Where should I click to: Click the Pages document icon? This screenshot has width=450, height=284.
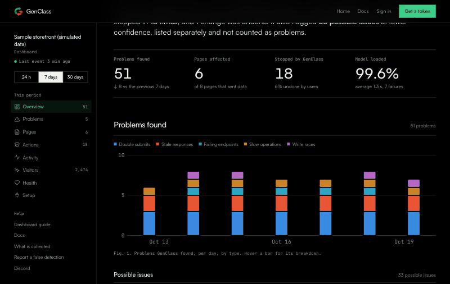click(x=17, y=132)
